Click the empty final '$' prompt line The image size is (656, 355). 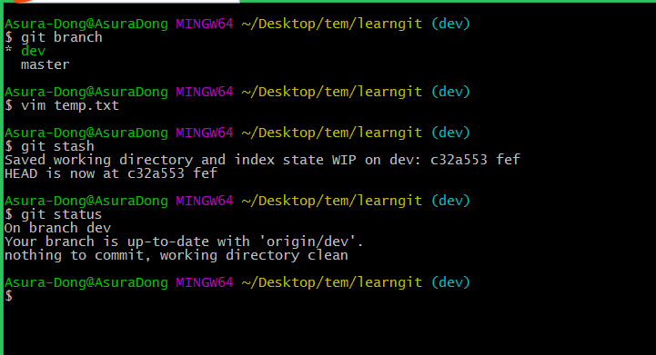tap(9, 296)
